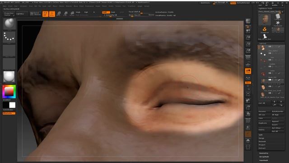The width and height of the screenshot is (289, 163).
Task: Open the Preferences menu
Action: click(x=89, y=6)
